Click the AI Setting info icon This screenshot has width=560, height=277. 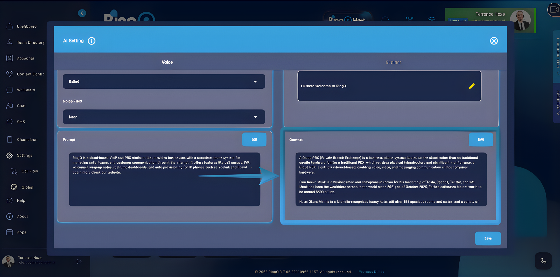click(x=91, y=41)
